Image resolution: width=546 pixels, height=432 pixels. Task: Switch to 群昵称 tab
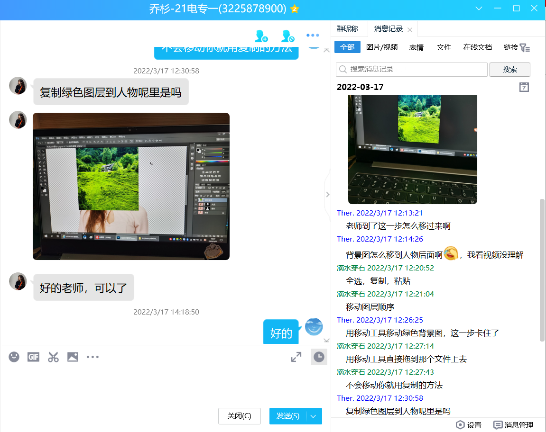348,29
